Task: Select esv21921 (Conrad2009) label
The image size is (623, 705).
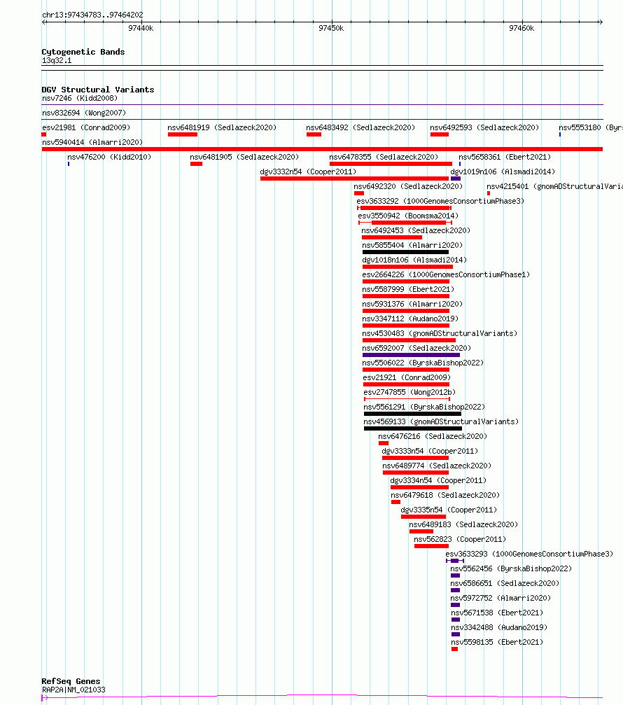Action: click(x=407, y=377)
